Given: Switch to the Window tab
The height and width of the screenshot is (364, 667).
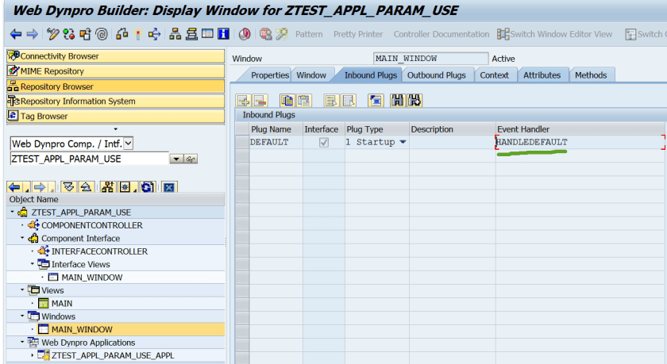Looking at the screenshot, I should point(311,75).
